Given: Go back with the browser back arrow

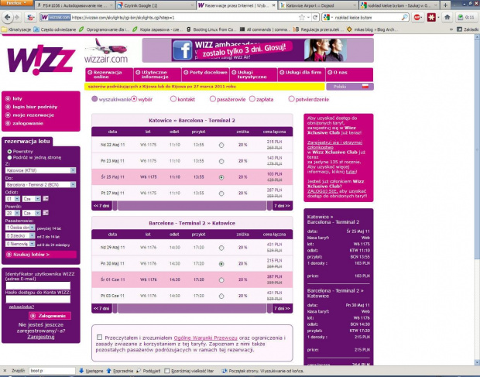Looking at the screenshot, I should point(7,17).
